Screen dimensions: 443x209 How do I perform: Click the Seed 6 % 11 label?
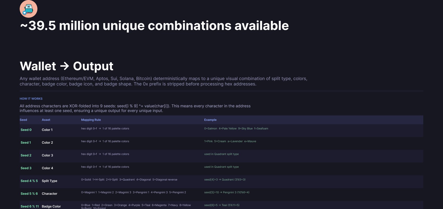pyautogui.click(x=30, y=206)
